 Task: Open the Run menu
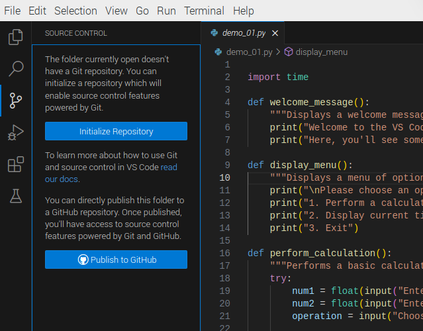click(x=166, y=11)
